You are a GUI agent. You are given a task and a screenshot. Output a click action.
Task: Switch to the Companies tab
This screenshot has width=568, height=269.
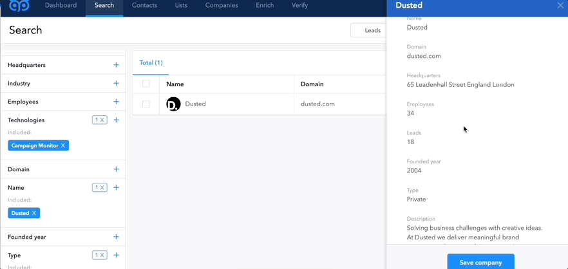coord(222,5)
